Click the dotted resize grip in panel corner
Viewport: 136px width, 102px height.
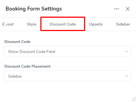[134, 99]
